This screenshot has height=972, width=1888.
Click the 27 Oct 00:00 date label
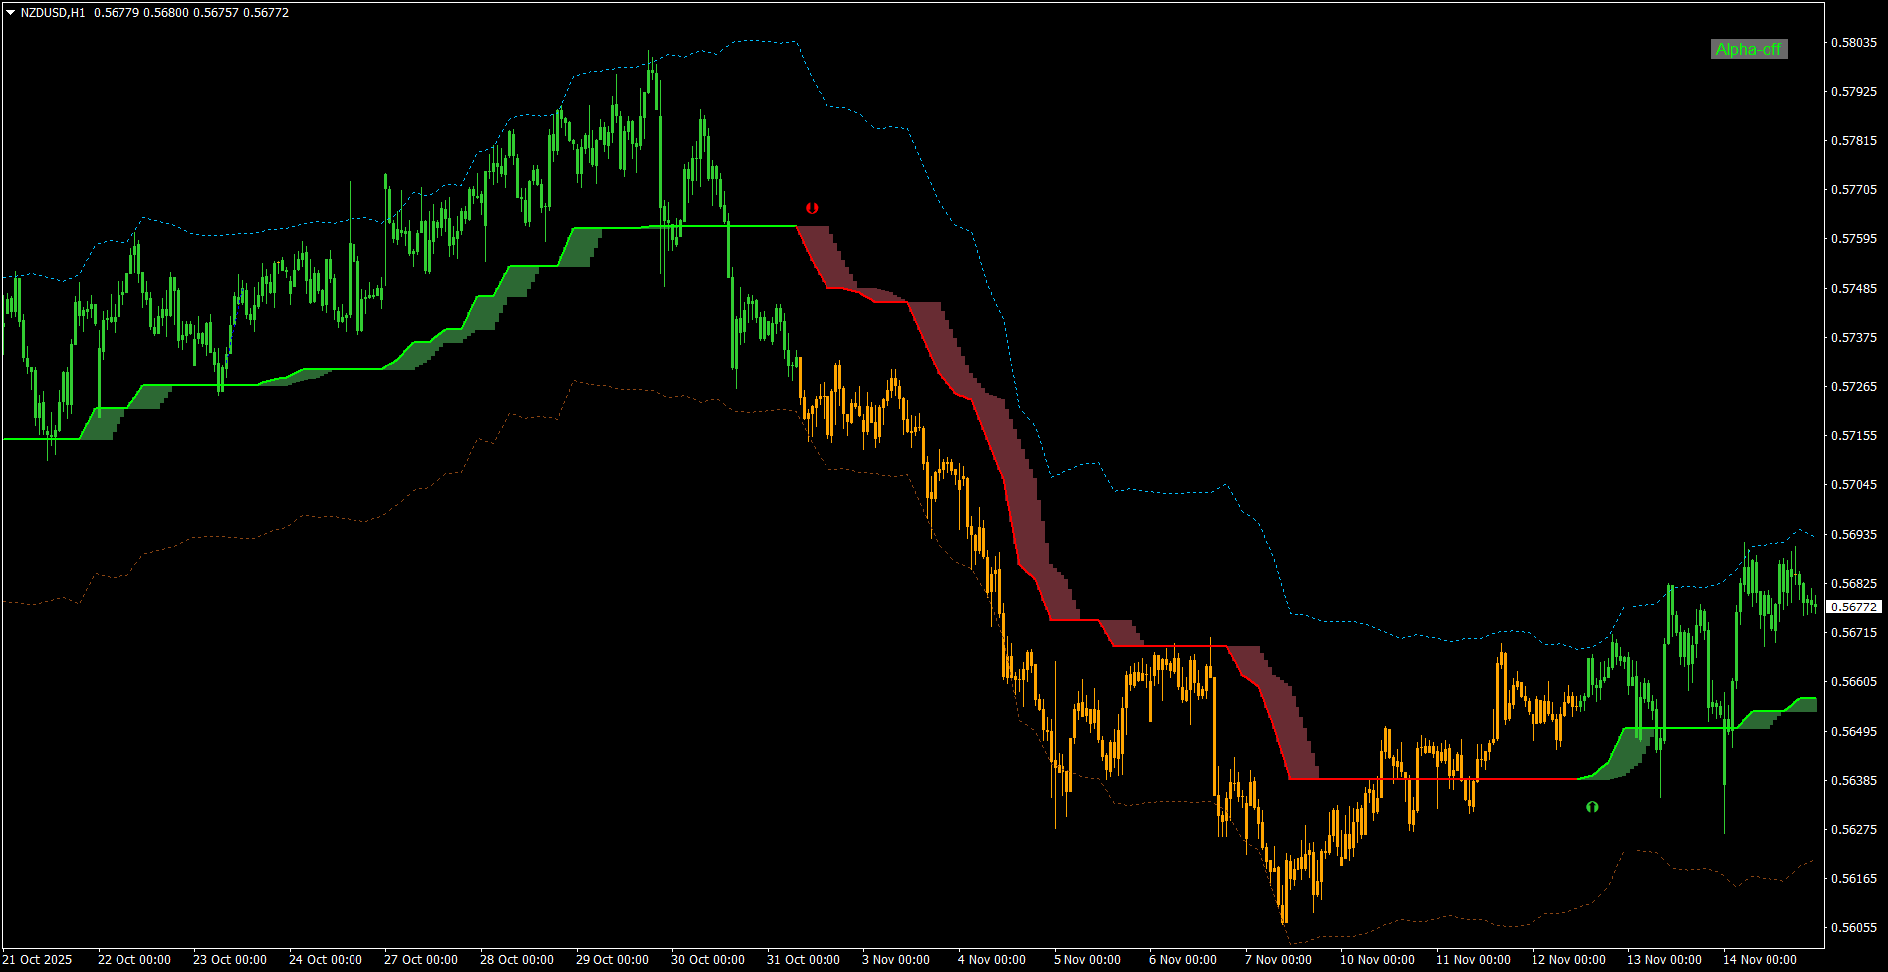420,960
